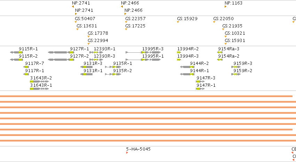296x162 pixels.
Task: Click the GS:15929 label text
Action: click(x=187, y=19)
